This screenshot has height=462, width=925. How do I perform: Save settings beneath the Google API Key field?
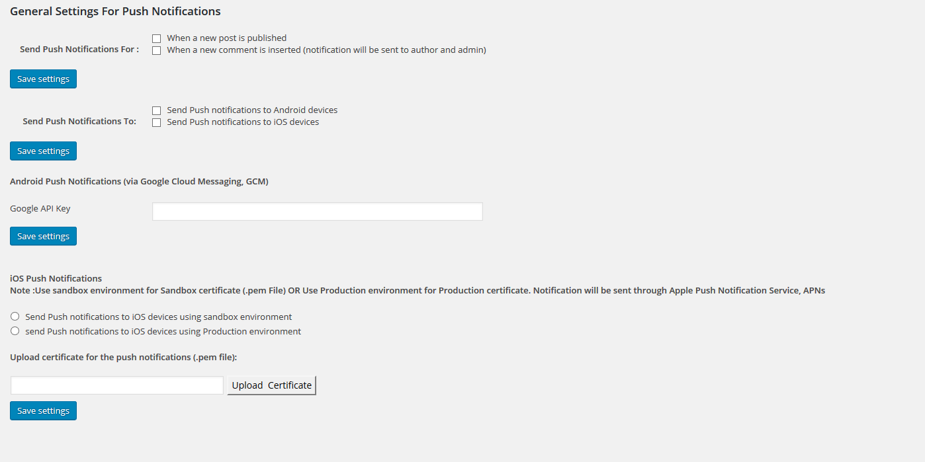pos(43,236)
